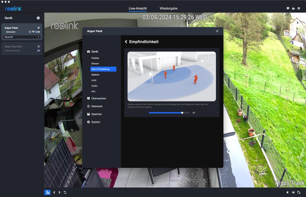306x197 pixels.
Task: Go back from Empfindlichkeit with chevron
Action: [x=126, y=42]
